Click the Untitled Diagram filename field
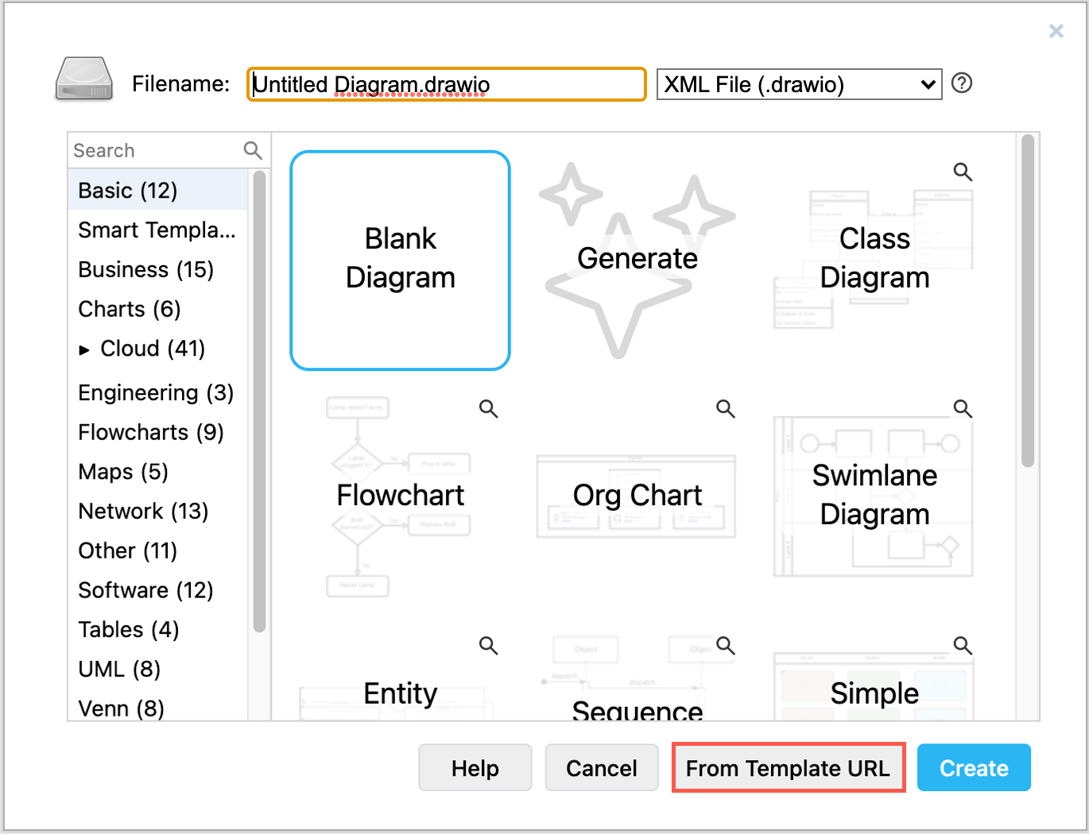The image size is (1089, 834). point(445,84)
